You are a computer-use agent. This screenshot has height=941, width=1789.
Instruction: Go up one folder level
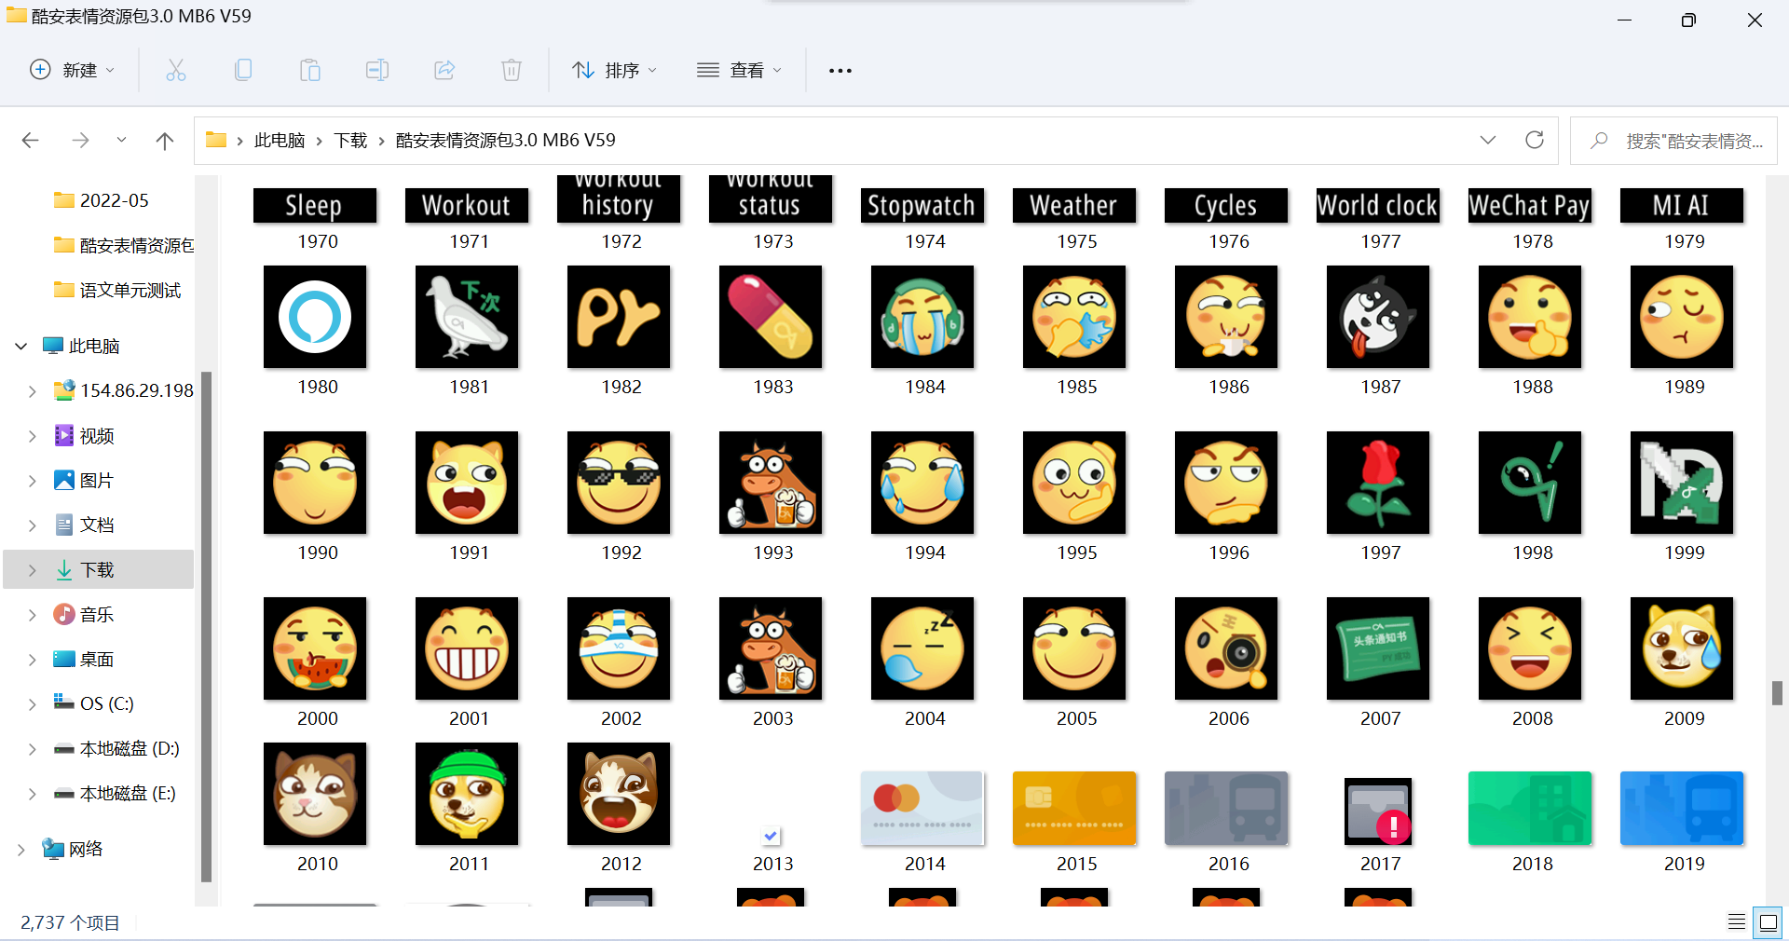(165, 141)
